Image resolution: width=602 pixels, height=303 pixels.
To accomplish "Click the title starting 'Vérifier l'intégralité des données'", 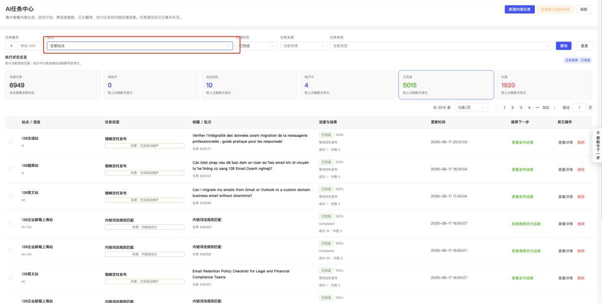I will 250,138.
